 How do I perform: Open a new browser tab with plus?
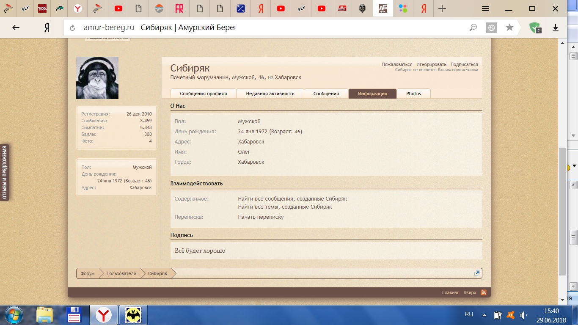click(442, 8)
